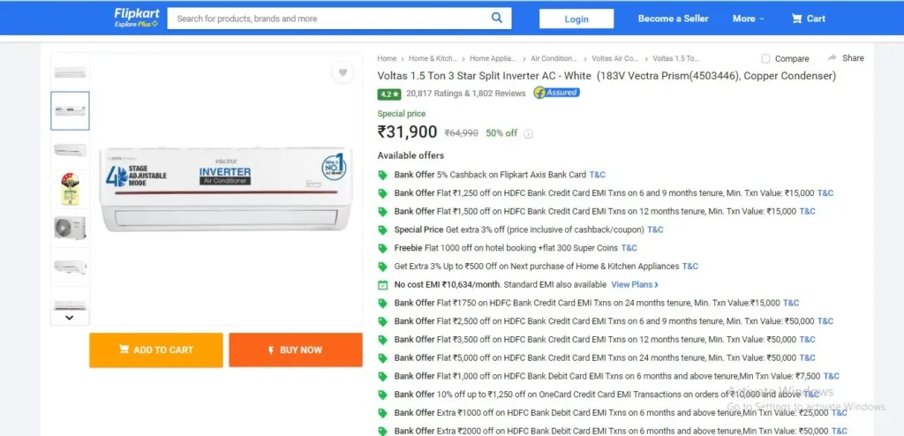
Task: Open Air Conditioners breadcrumb
Action: coord(554,58)
